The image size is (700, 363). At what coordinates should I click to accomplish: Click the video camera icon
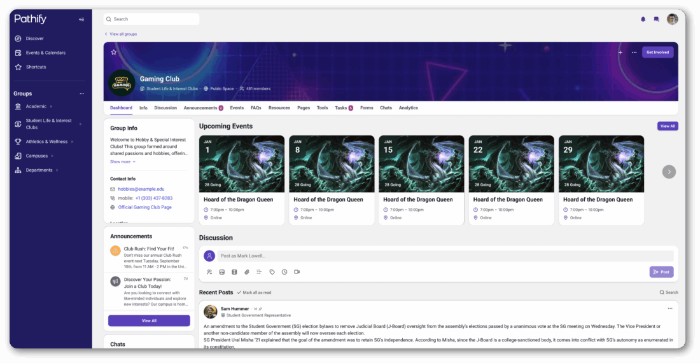pos(297,272)
